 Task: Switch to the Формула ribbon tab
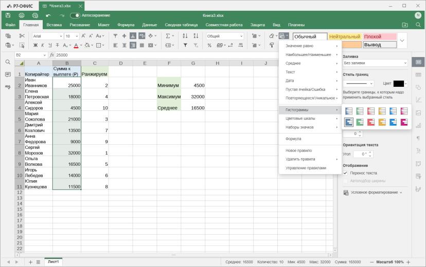coord(126,25)
